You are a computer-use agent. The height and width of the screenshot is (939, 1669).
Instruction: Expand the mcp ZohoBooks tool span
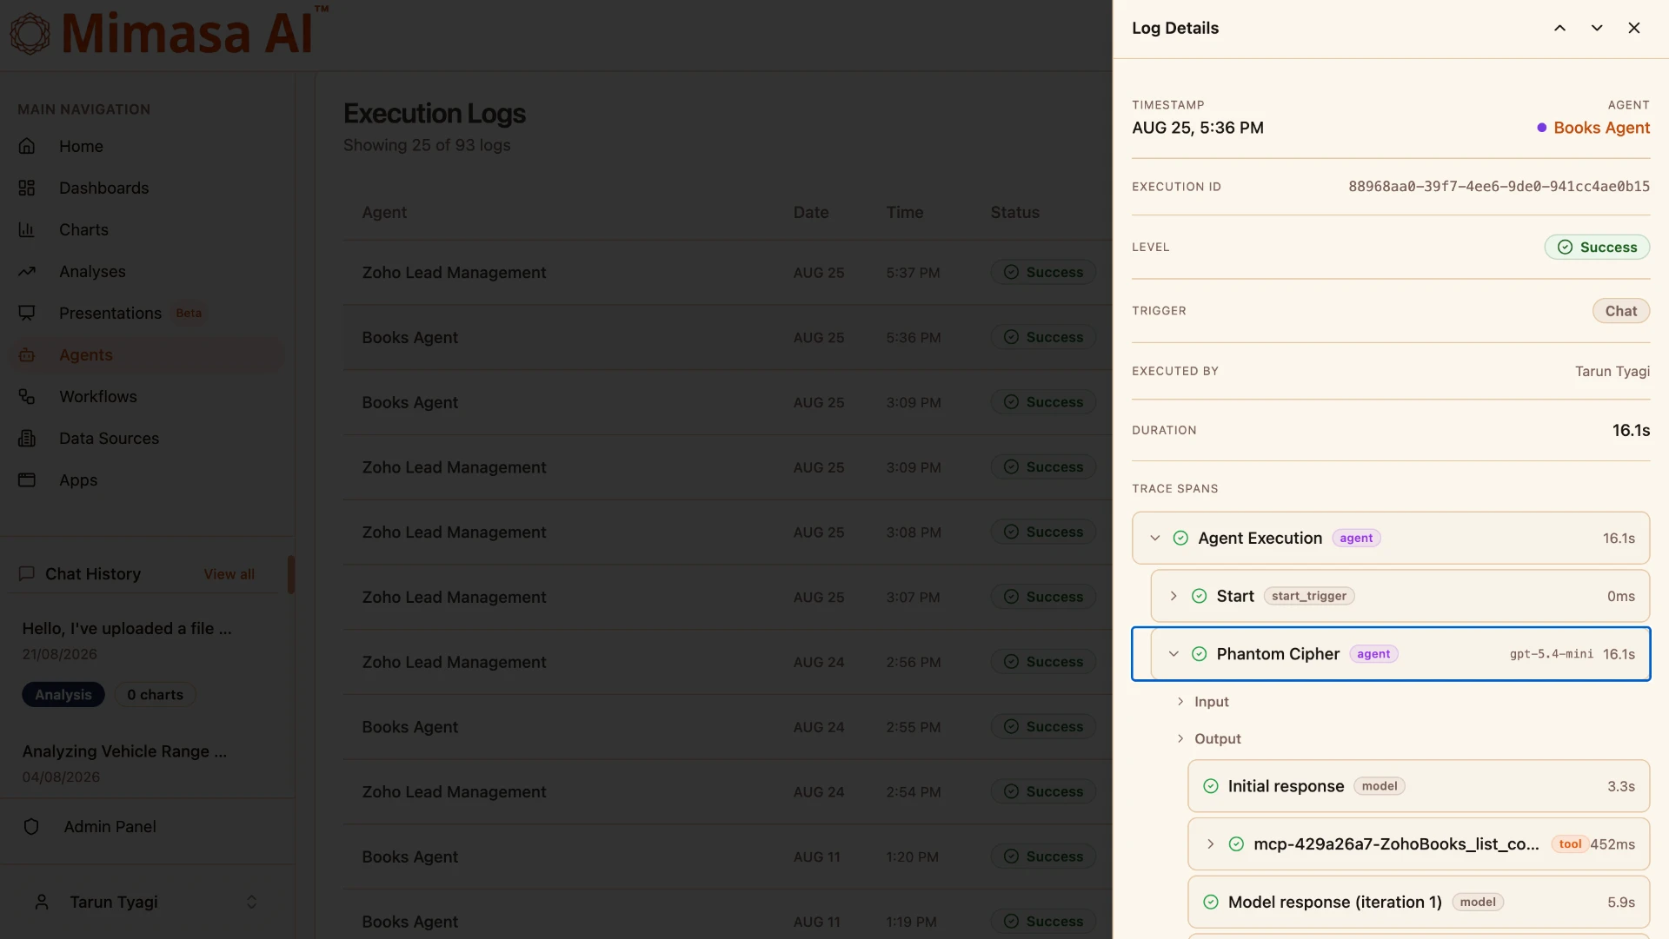[x=1210, y=844]
